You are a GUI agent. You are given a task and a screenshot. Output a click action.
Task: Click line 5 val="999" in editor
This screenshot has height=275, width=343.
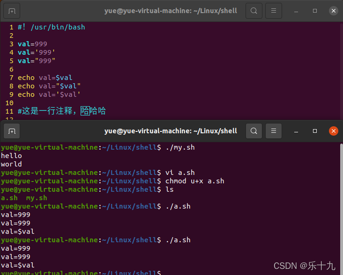(x=37, y=61)
